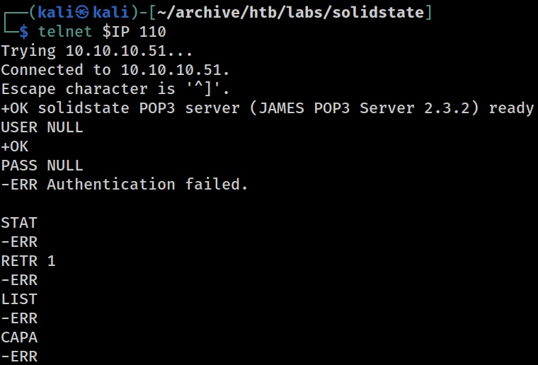This screenshot has width=538, height=365.
Task: Click the LIST command line
Action: 19,299
